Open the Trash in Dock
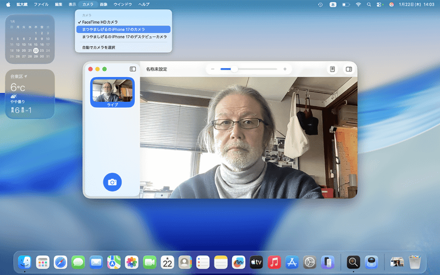 tap(415, 262)
